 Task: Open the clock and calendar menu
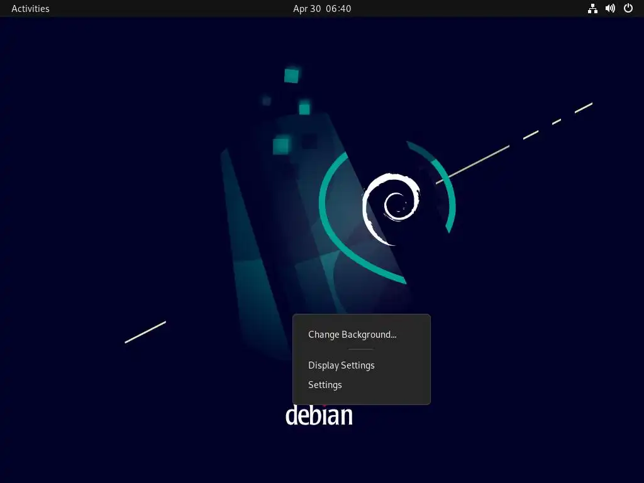click(322, 9)
